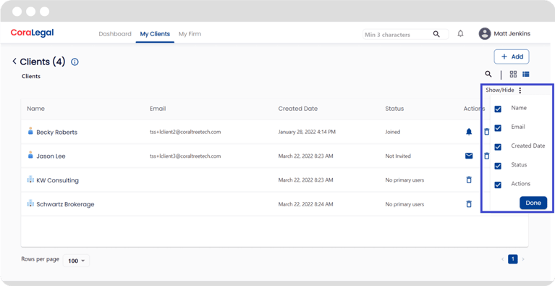555x286 pixels.
Task: Click the Add button
Action: [512, 56]
